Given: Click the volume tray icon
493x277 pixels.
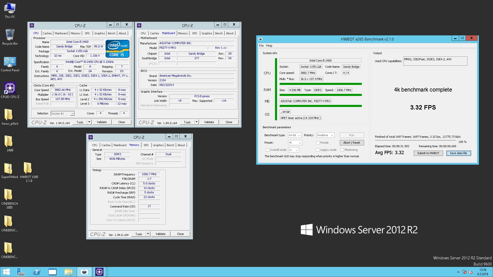Looking at the screenshot, I should 471,272.
